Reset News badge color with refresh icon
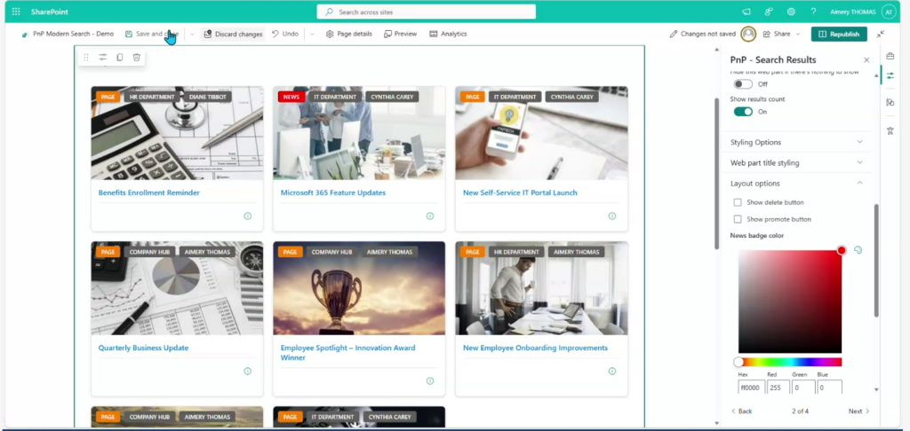Image resolution: width=910 pixels, height=431 pixels. coord(858,251)
